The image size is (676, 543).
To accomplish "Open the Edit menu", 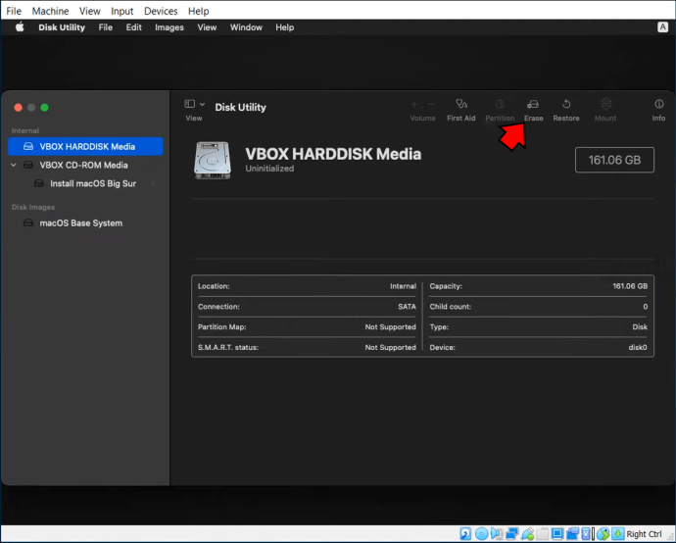I will 133,27.
